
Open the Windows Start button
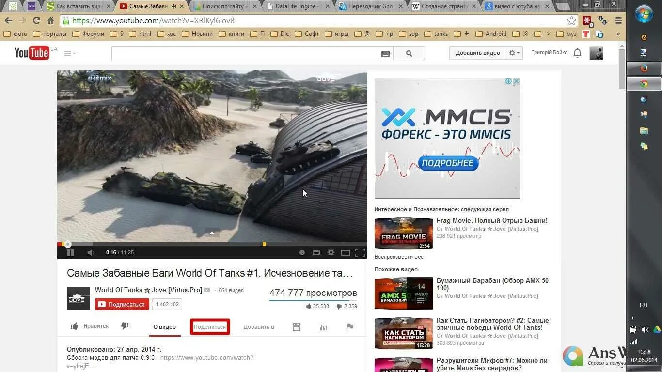click(x=644, y=14)
